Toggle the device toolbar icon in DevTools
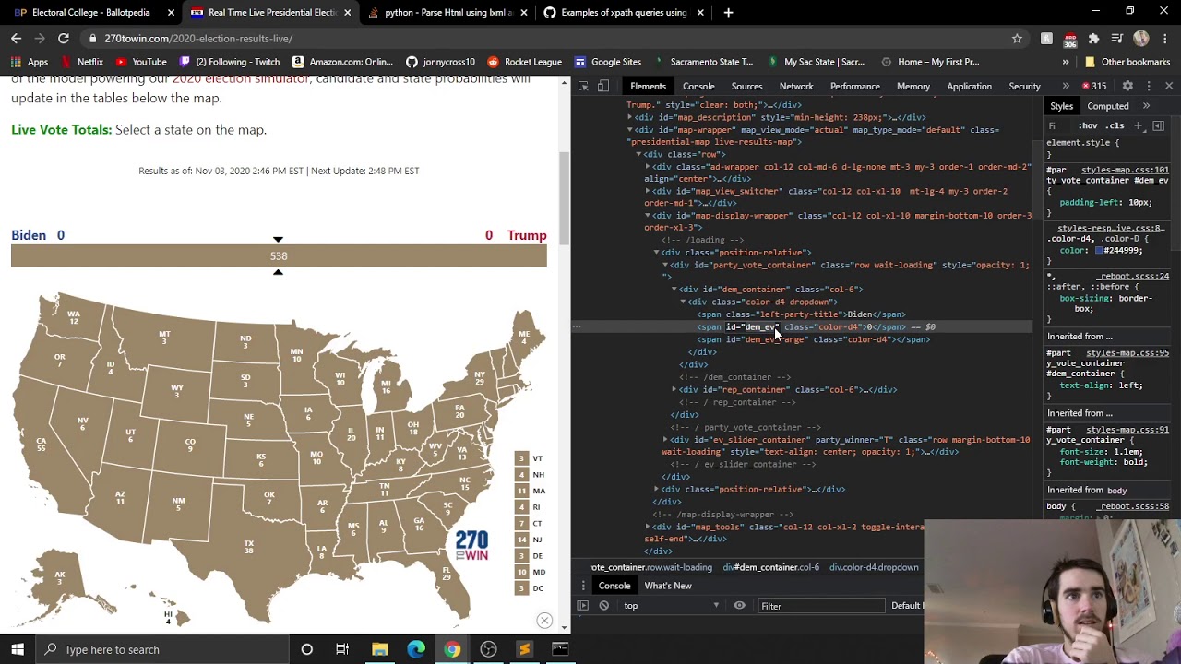The image size is (1181, 664). pos(602,86)
